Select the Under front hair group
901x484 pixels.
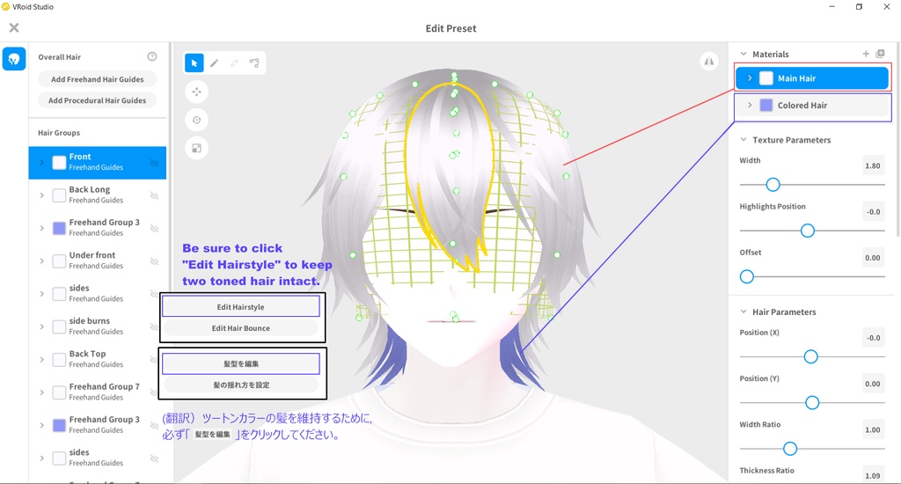pos(98,261)
